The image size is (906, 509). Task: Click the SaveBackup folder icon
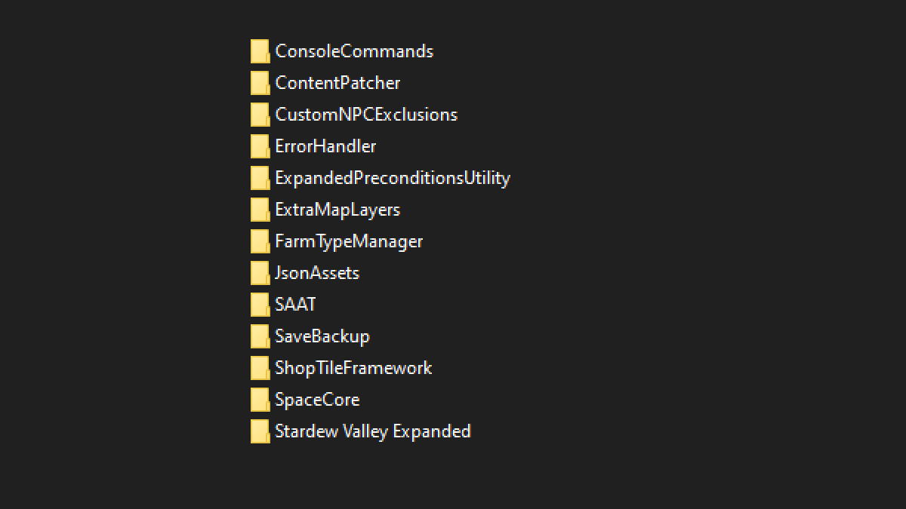260,336
